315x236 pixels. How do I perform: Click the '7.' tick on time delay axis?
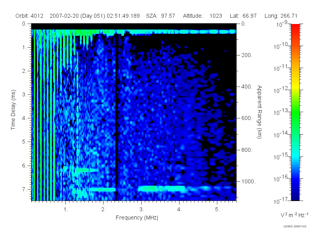tap(24, 189)
